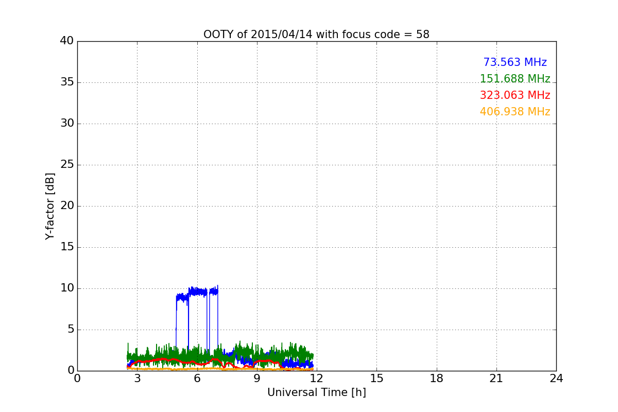Click the blue trace plateau near 10 dB

197,292
